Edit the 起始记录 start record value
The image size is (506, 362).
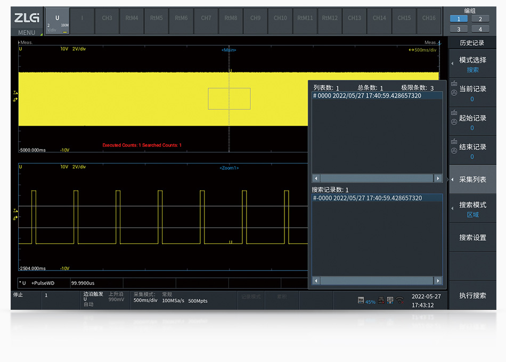[472, 128]
